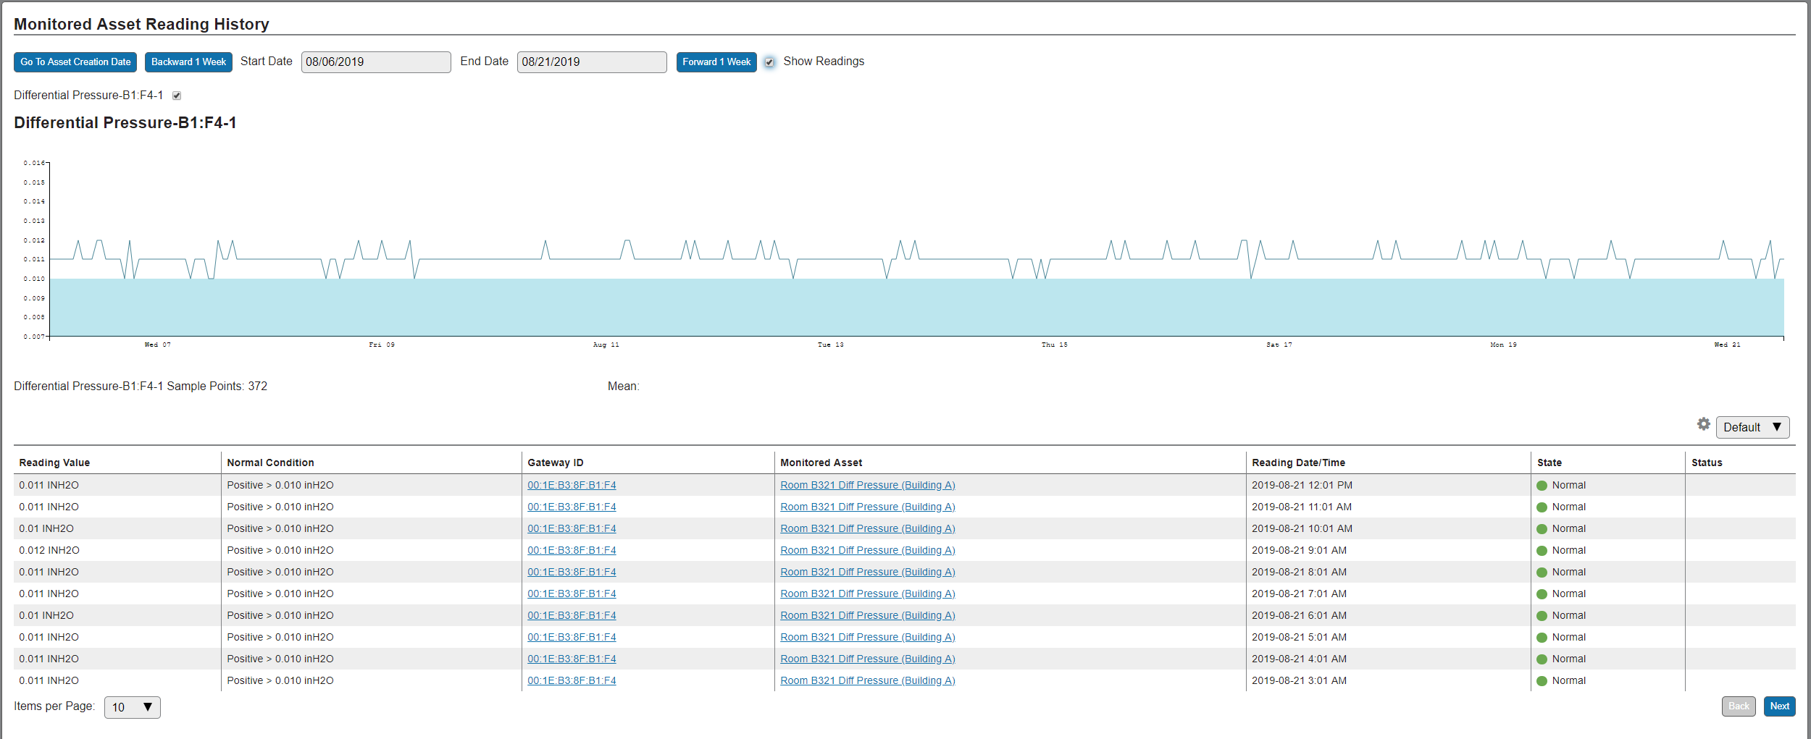Click the End Date field showing 08/21/2019
Viewport: 1811px width, 739px height.
click(x=591, y=62)
